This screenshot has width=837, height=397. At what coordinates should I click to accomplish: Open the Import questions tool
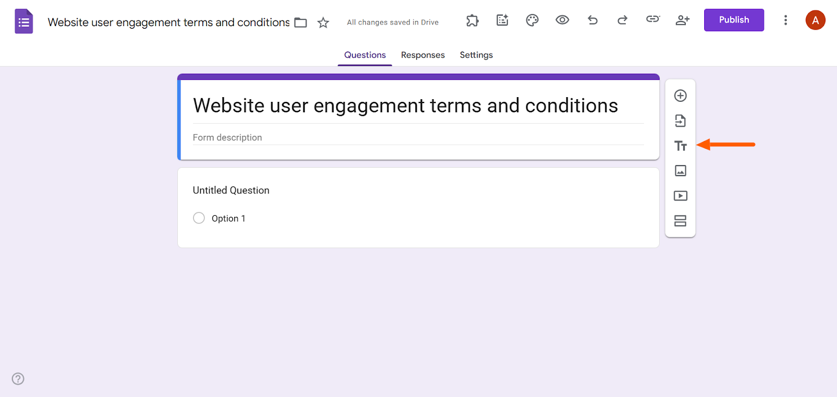[x=680, y=121]
